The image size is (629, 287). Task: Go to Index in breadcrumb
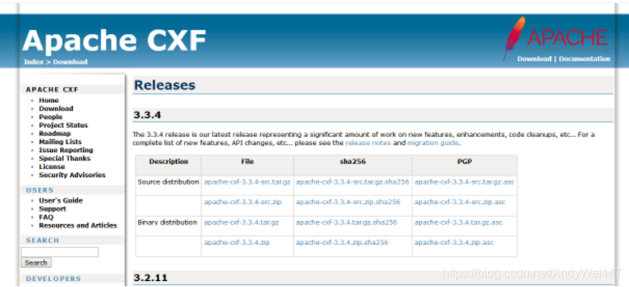(33, 62)
